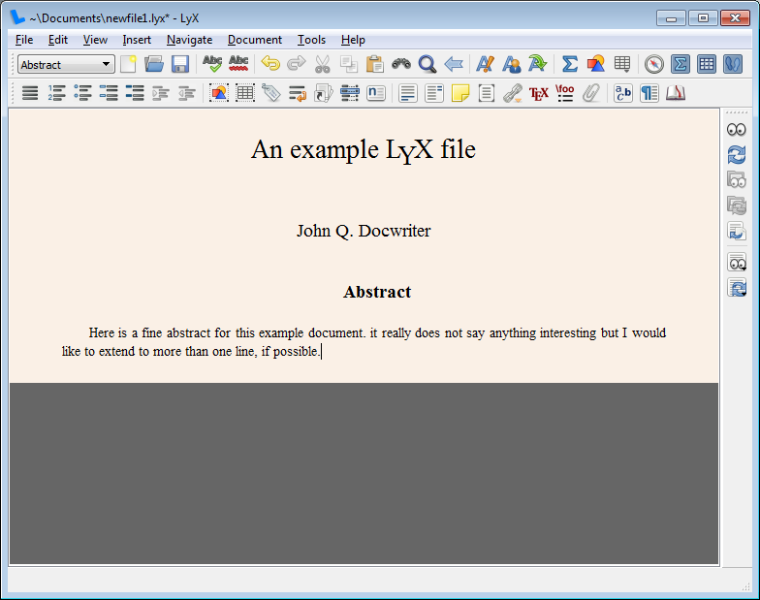Click the New document icon
The height and width of the screenshot is (600, 760).
click(x=128, y=64)
